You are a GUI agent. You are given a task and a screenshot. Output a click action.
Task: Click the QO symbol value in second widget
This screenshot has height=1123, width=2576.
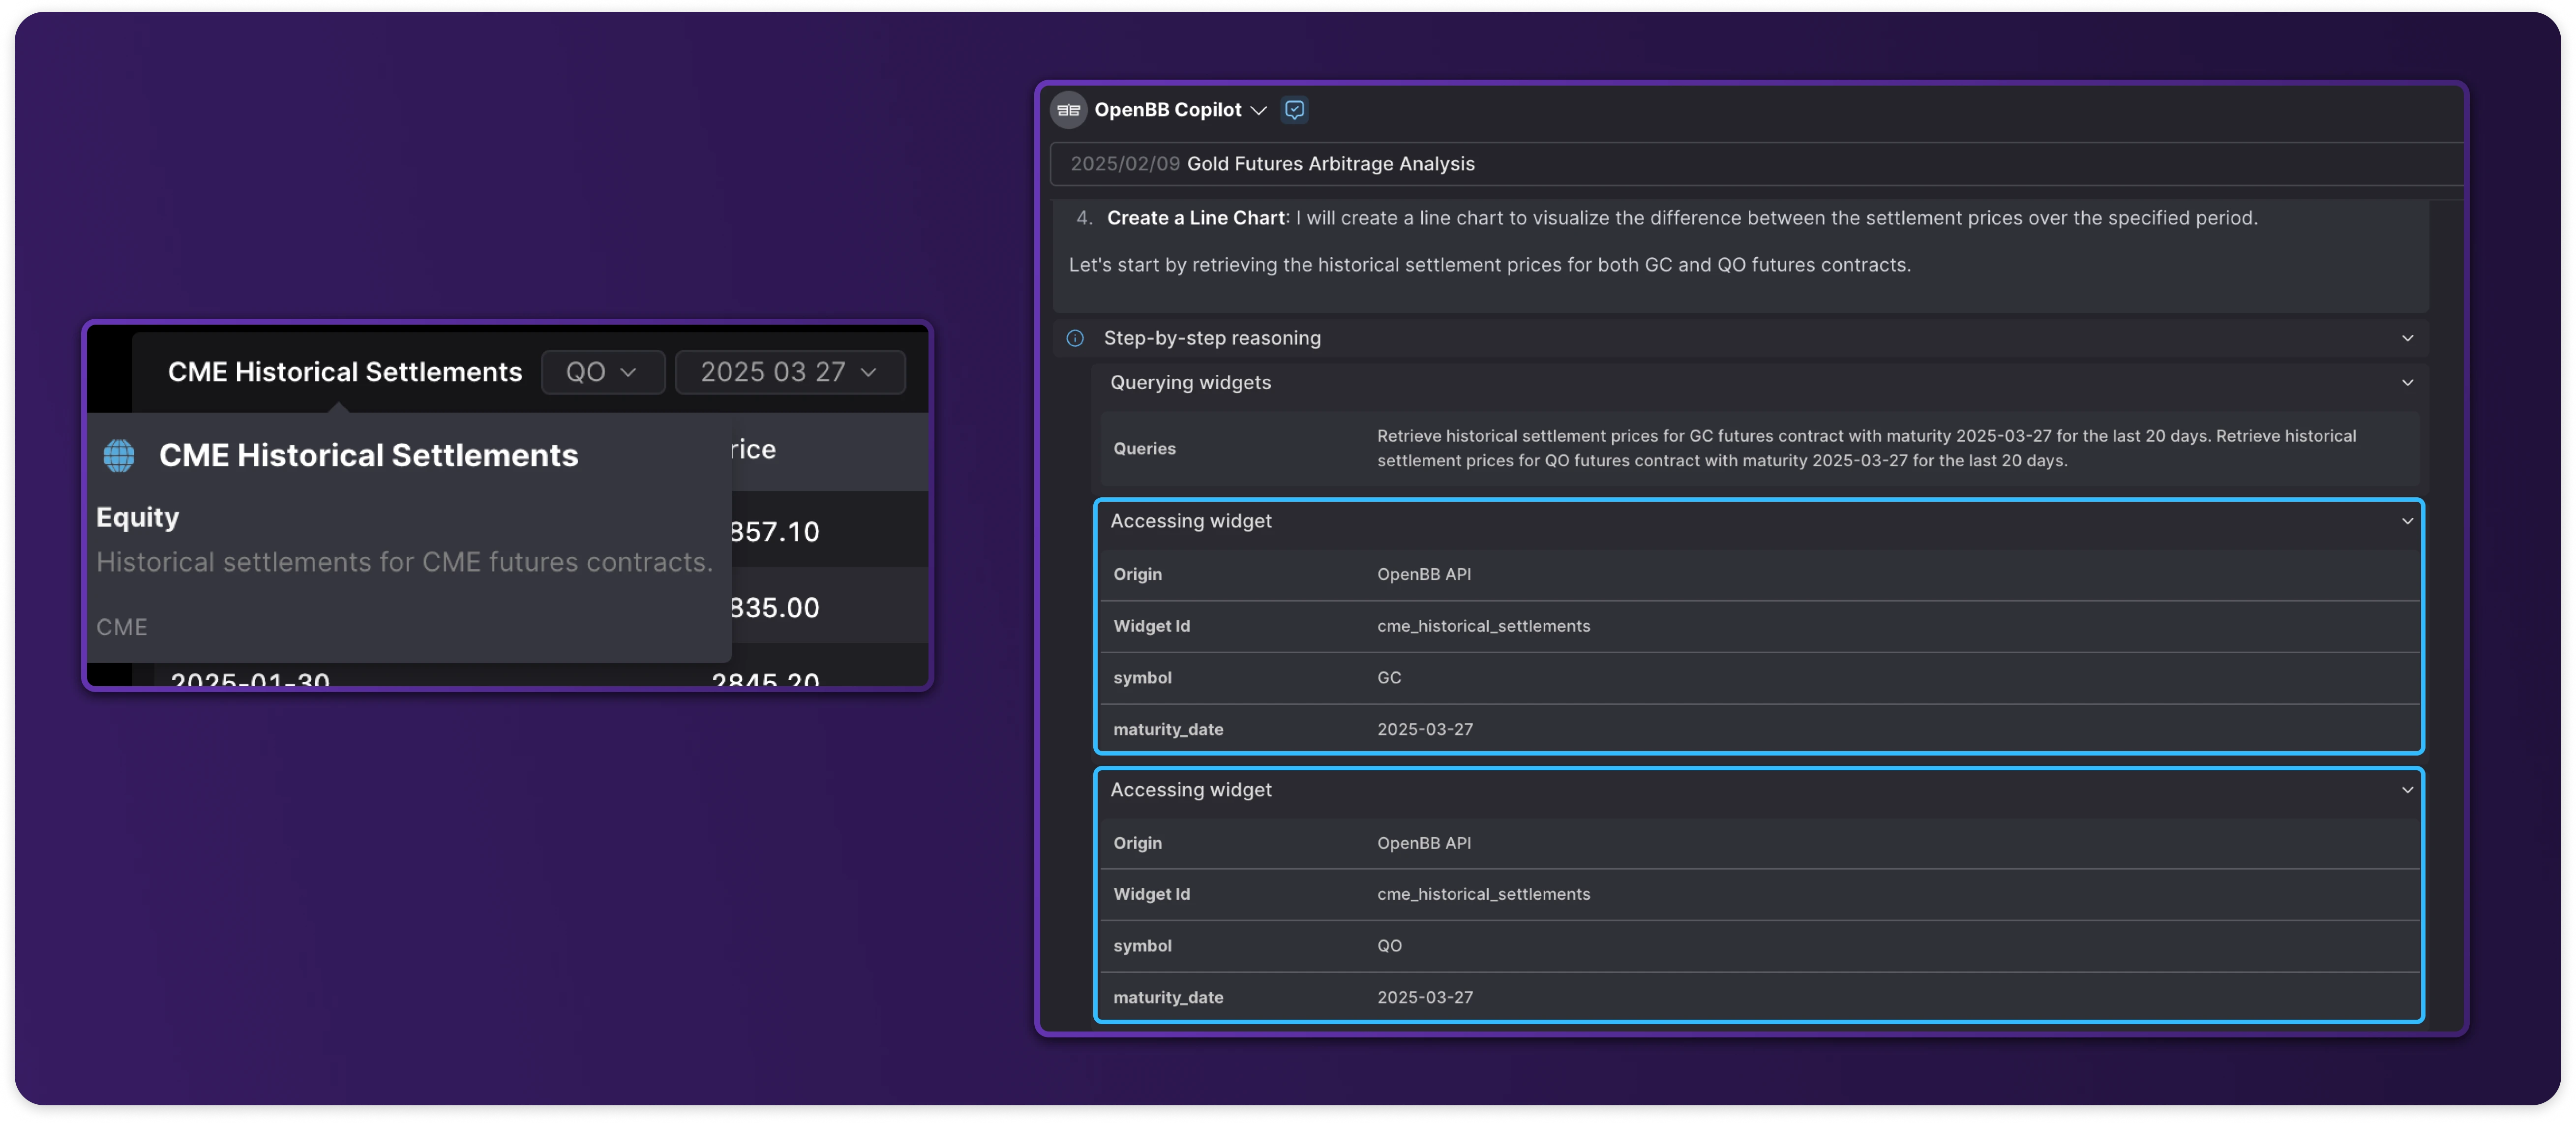click(x=1389, y=945)
